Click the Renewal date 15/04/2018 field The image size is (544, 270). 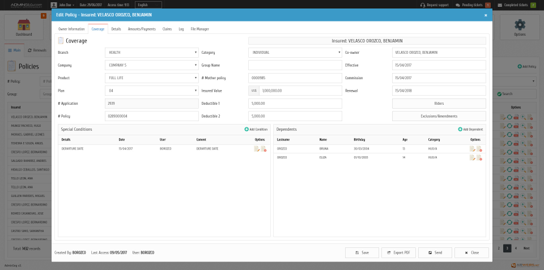click(439, 91)
